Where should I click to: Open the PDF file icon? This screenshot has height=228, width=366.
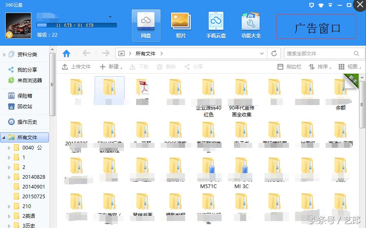142,87
